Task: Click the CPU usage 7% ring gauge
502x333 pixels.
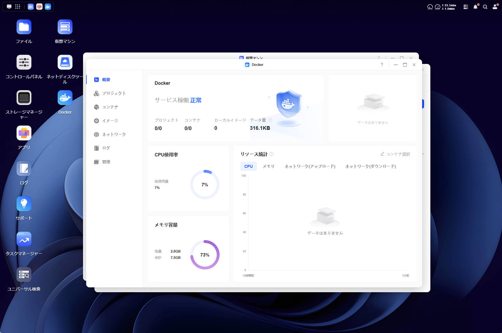Action: [205, 185]
